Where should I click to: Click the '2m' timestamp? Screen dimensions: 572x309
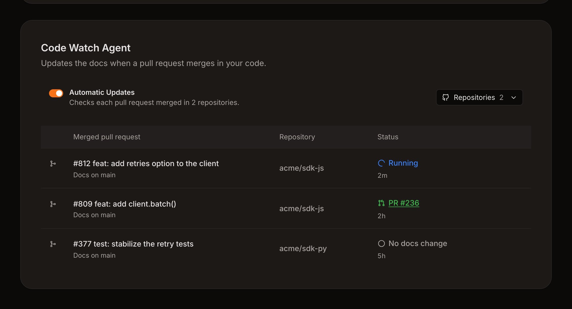point(382,175)
